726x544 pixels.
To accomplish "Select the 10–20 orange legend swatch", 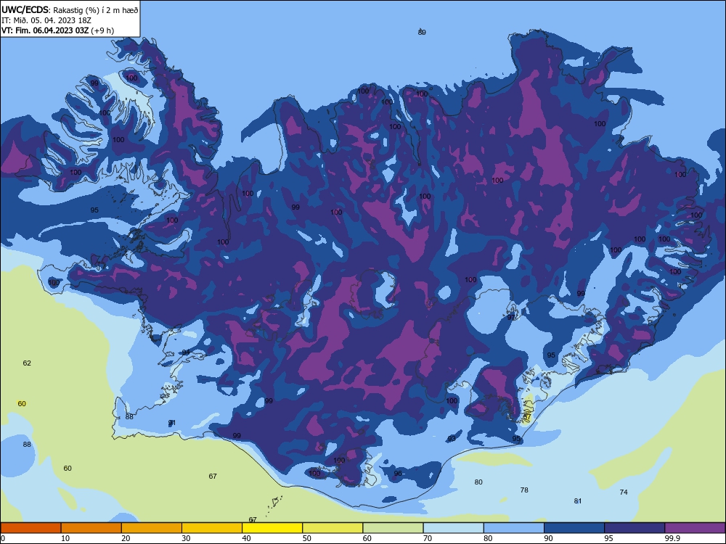I will [x=91, y=528].
